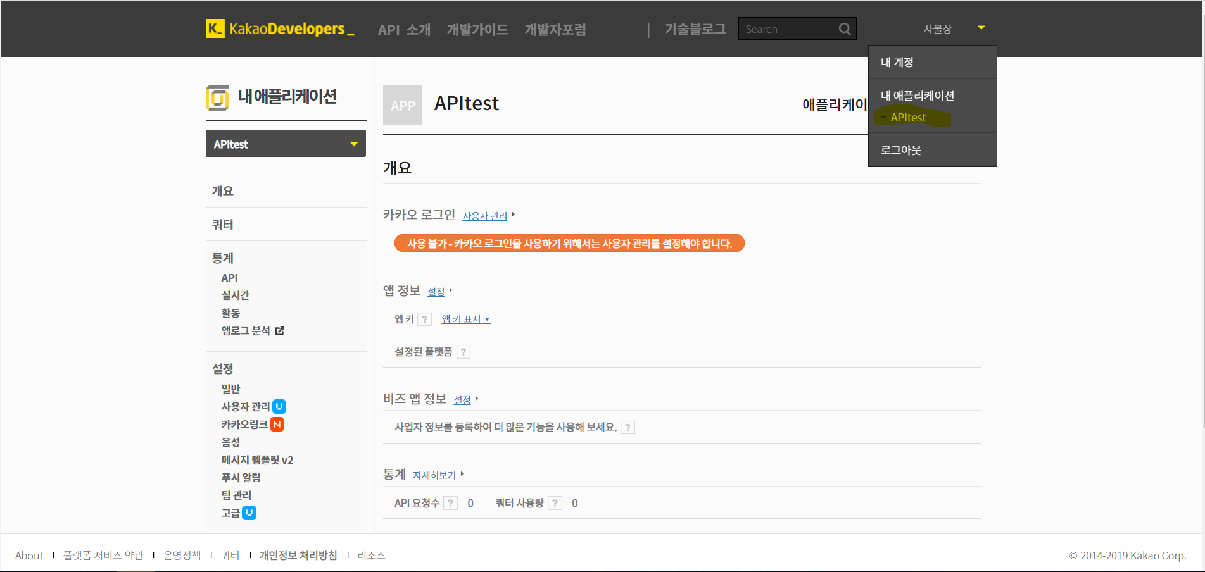Image resolution: width=1205 pixels, height=572 pixels.
Task: Open the 설정된 플랫폼 help question mark
Action: pos(464,352)
